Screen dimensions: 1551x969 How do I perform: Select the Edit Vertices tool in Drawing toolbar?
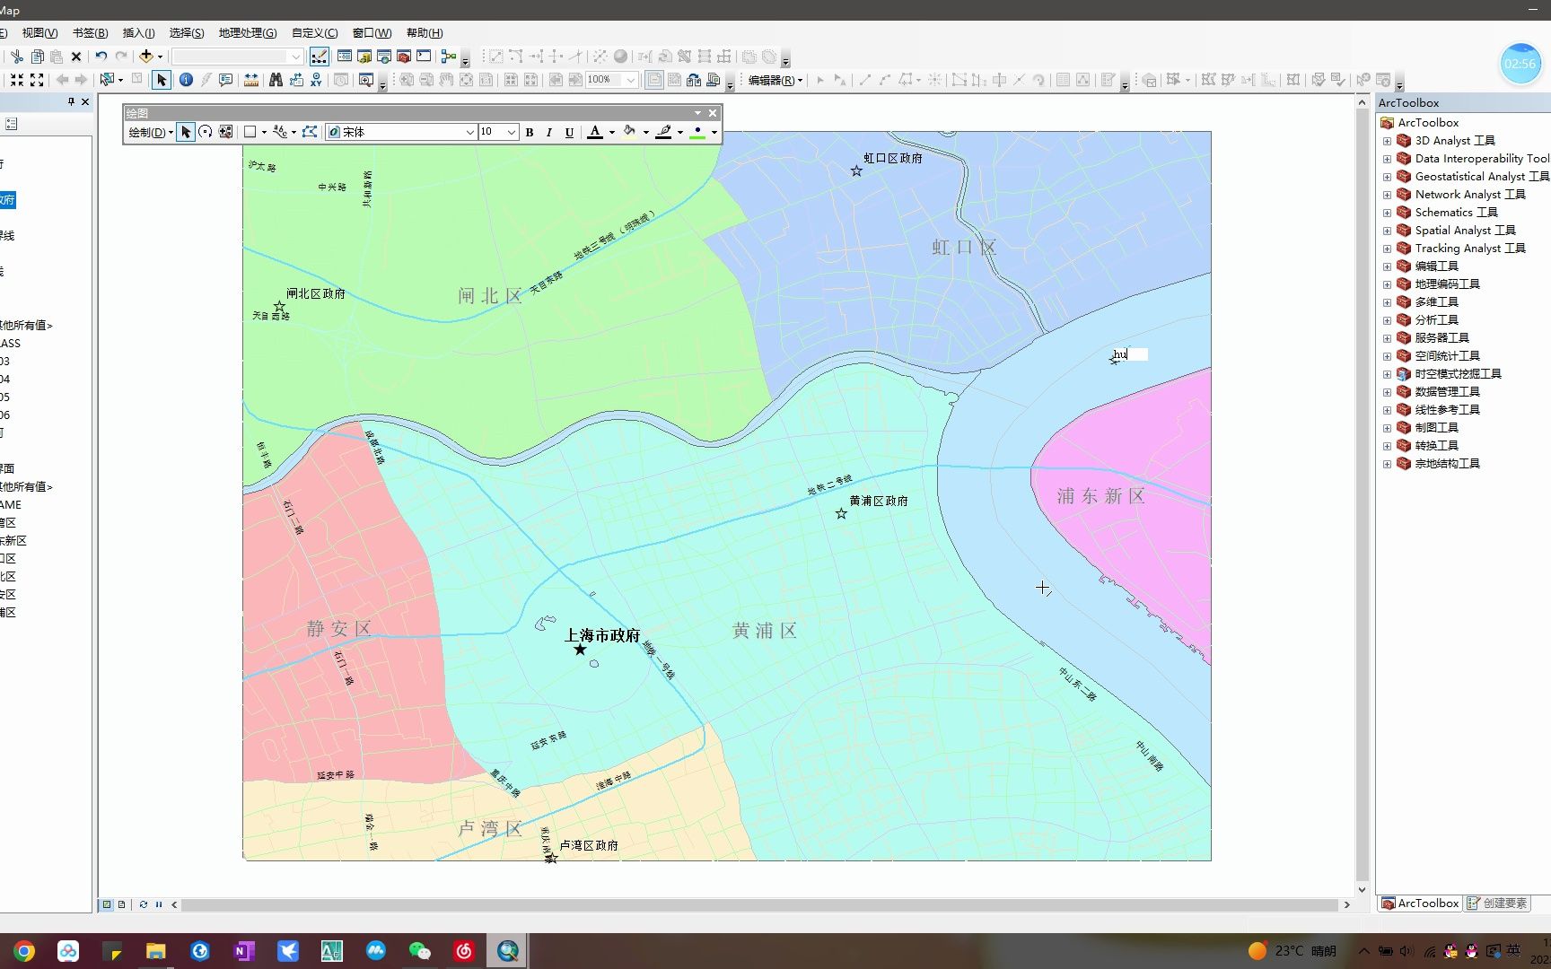point(310,132)
